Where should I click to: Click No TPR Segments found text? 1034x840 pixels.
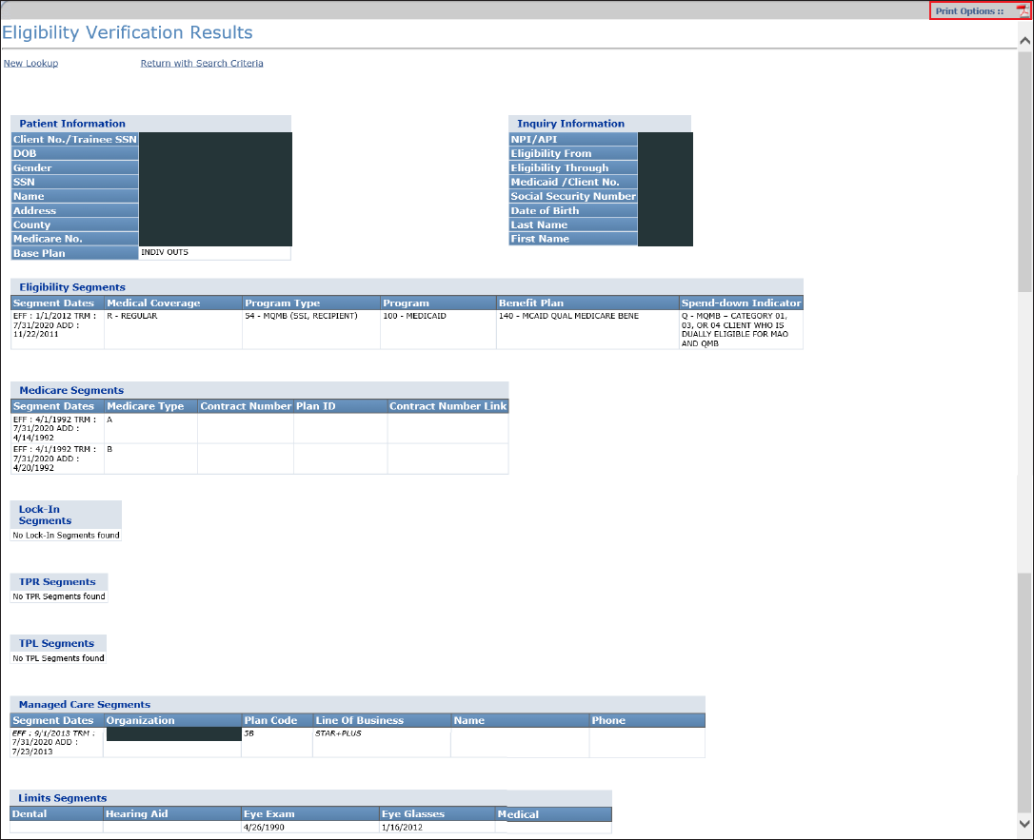point(59,596)
